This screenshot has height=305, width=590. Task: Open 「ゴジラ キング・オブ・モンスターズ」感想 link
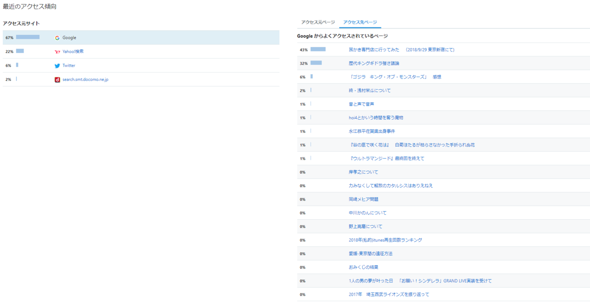pyautogui.click(x=395, y=77)
